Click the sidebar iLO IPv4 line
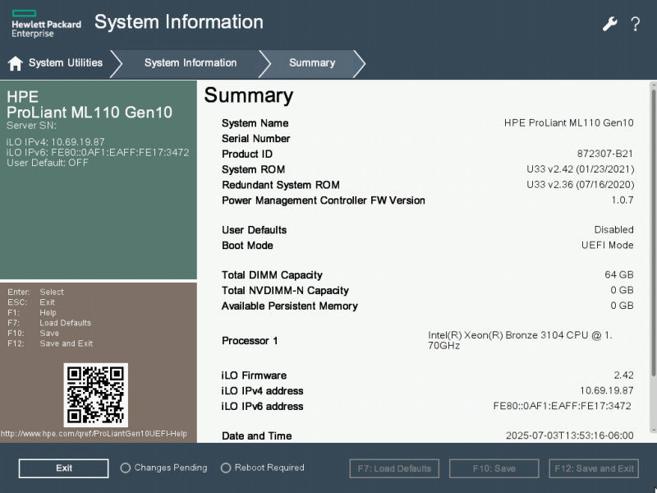The width and height of the screenshot is (657, 493). pos(56,142)
